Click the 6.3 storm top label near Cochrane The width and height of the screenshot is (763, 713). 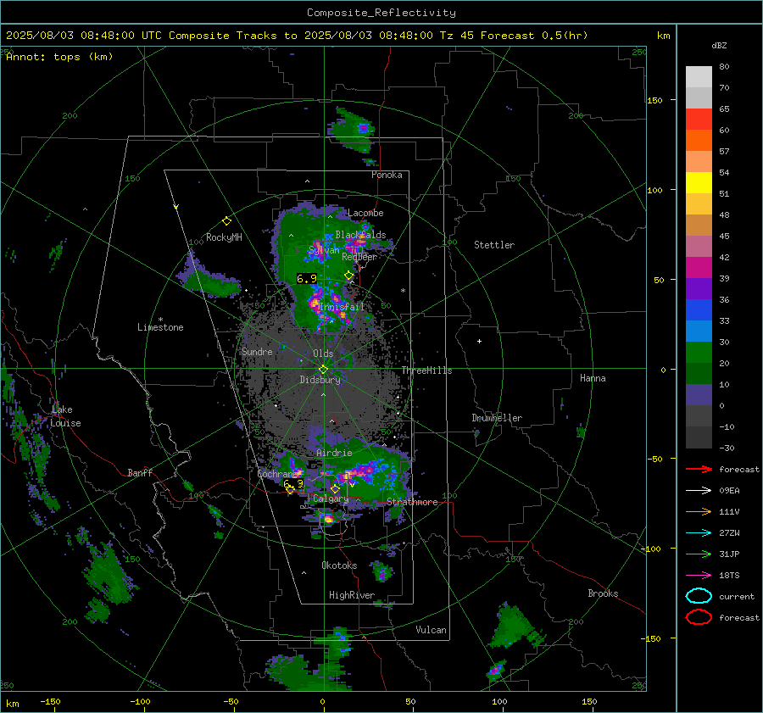coord(293,484)
